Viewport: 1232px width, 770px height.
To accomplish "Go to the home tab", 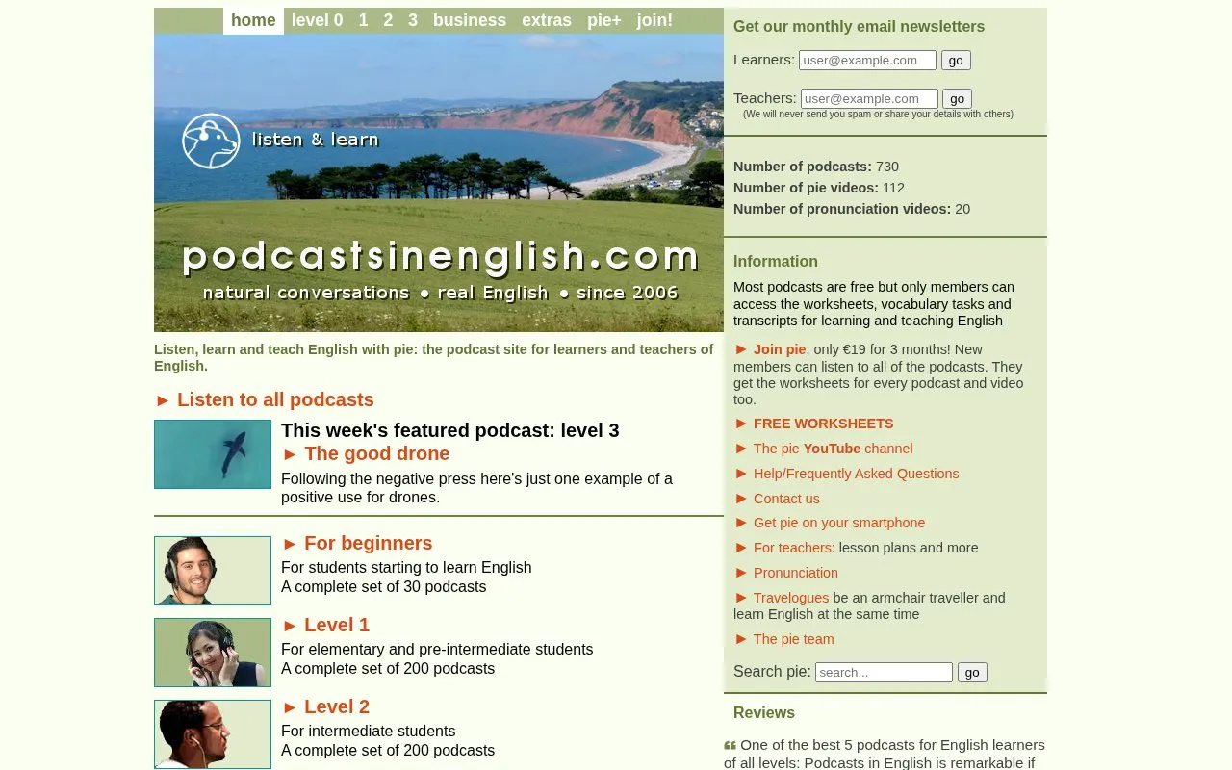I will (x=253, y=20).
